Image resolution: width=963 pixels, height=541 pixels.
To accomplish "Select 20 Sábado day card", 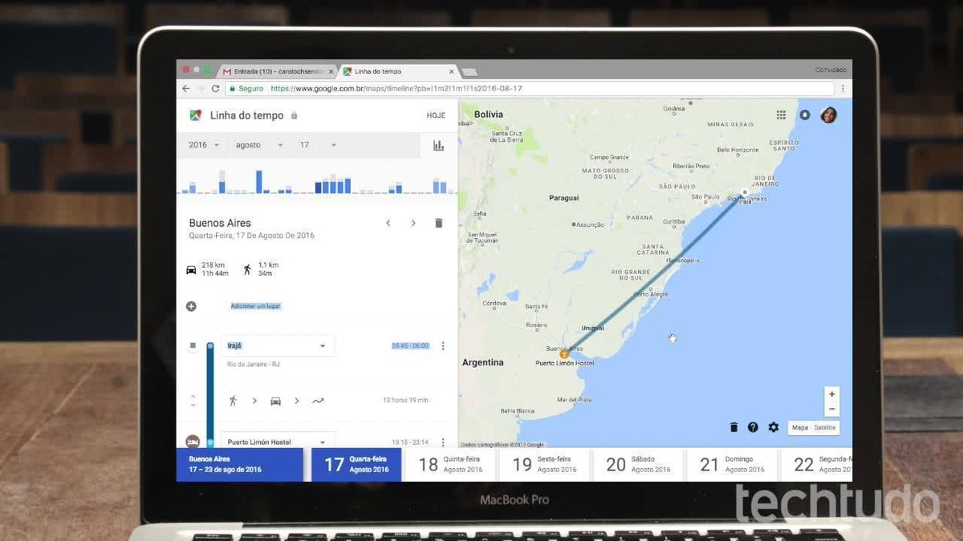I will pyautogui.click(x=638, y=464).
